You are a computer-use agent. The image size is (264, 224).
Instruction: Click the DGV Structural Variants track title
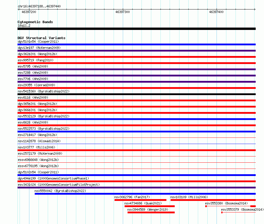(42, 38)
